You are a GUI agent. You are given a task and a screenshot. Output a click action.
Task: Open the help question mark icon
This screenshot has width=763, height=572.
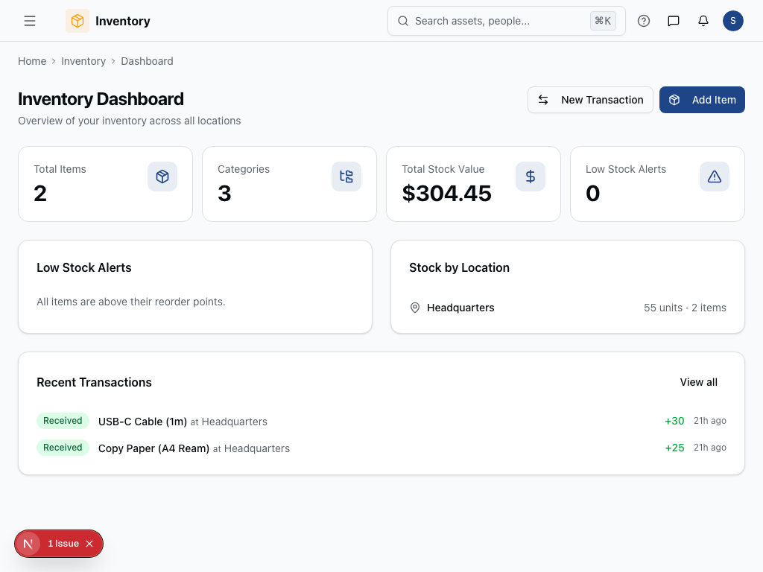(644, 21)
